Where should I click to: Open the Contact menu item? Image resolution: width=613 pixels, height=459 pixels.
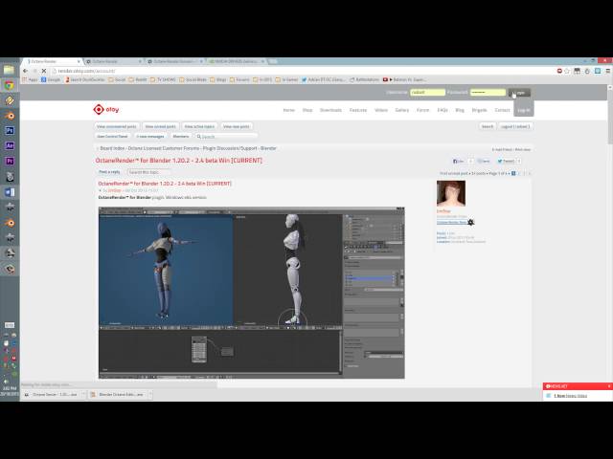pyautogui.click(x=502, y=110)
